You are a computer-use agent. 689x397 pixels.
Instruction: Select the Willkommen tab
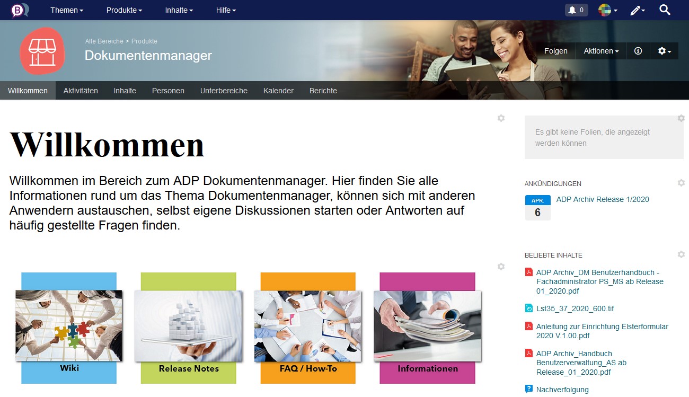pyautogui.click(x=28, y=91)
